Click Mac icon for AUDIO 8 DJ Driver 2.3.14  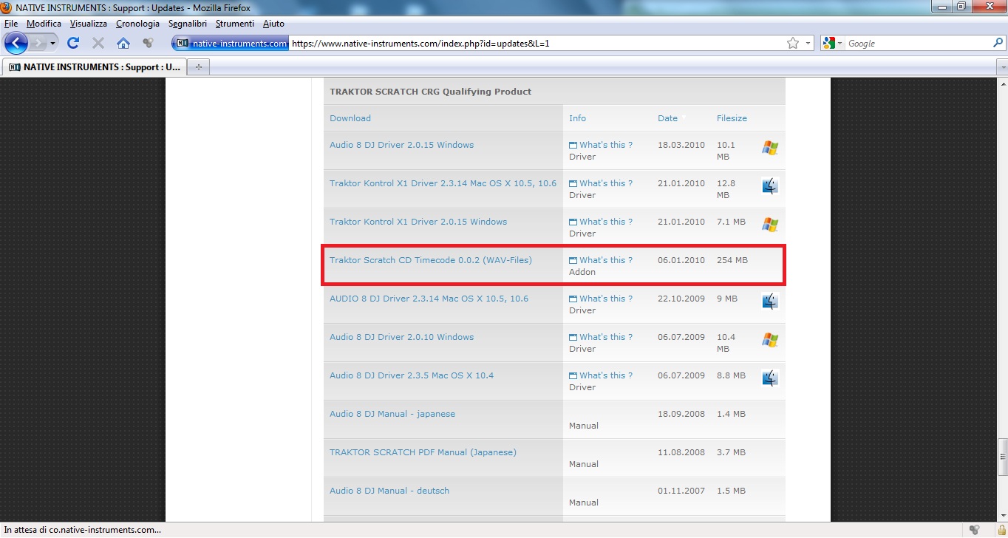[x=770, y=302]
